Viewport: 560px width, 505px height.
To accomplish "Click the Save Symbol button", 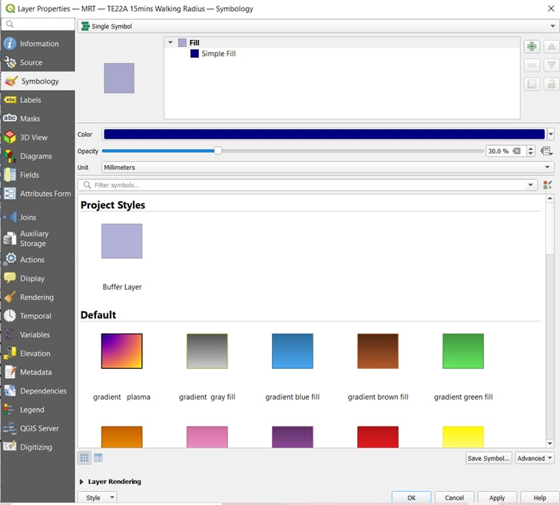I will coord(489,458).
